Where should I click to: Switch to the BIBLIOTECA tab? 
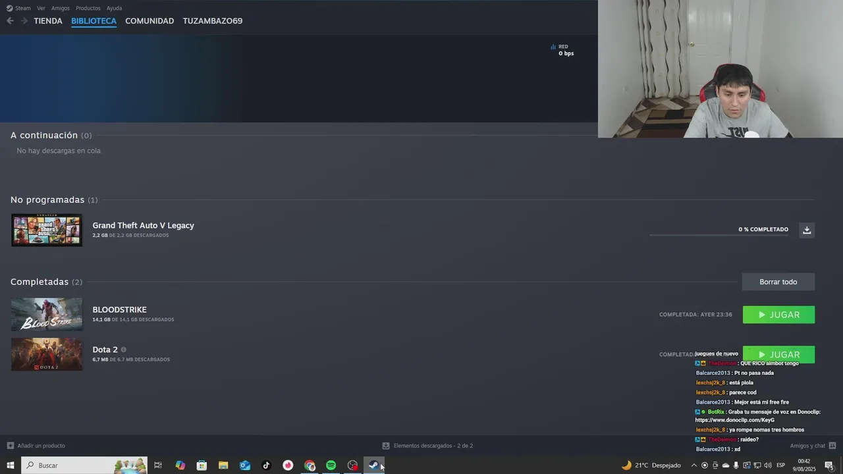(x=94, y=21)
